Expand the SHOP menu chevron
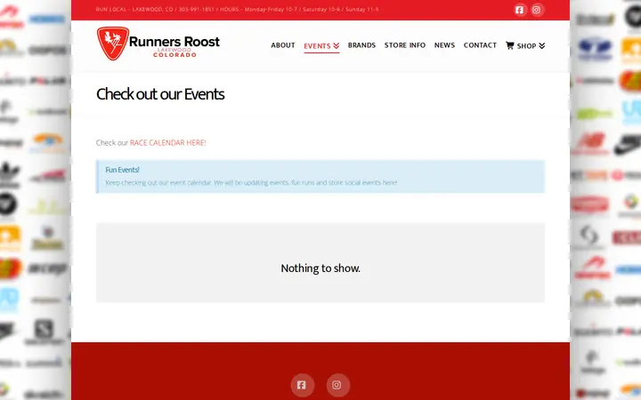641x400 pixels. pyautogui.click(x=541, y=45)
